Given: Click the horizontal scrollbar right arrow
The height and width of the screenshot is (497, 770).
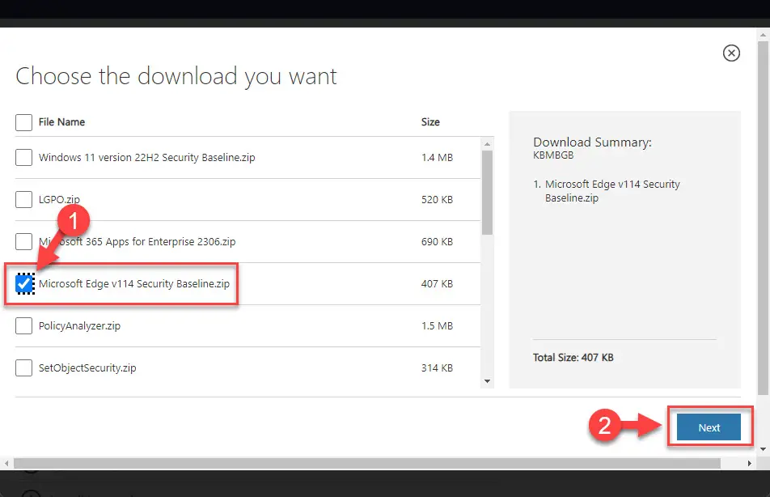Looking at the screenshot, I should click(749, 463).
